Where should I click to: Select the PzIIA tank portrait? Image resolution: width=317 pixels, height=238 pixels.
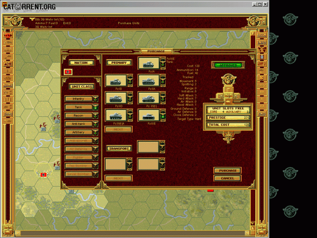click(x=149, y=81)
